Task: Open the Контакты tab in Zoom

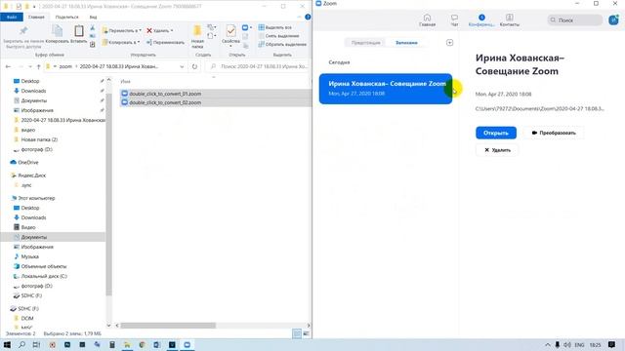Action: tap(510, 19)
